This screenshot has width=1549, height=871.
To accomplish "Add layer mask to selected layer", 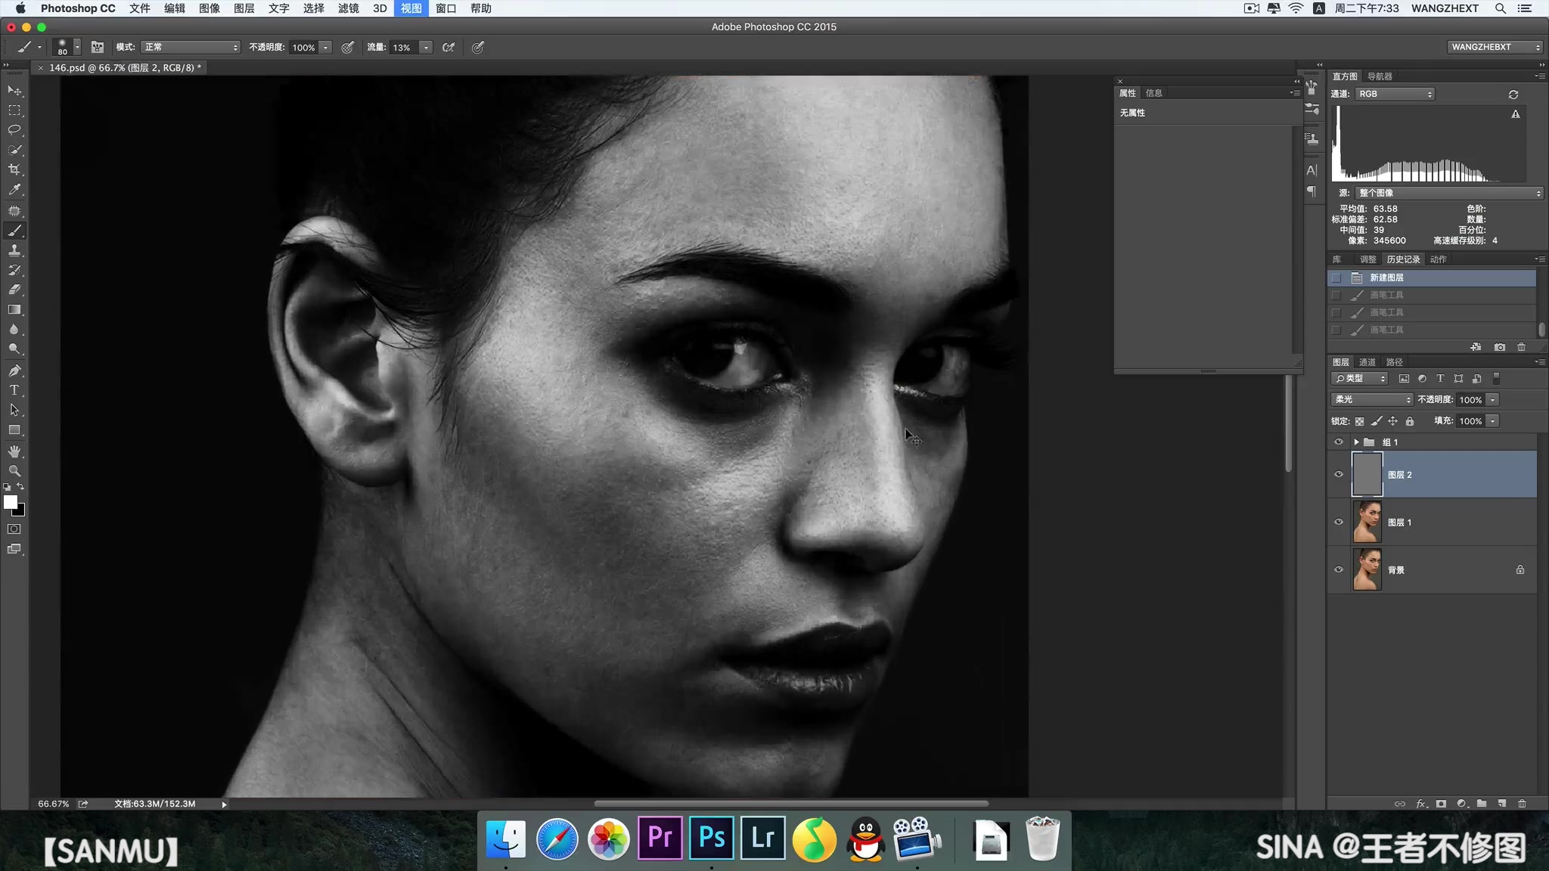I will coord(1441,804).
